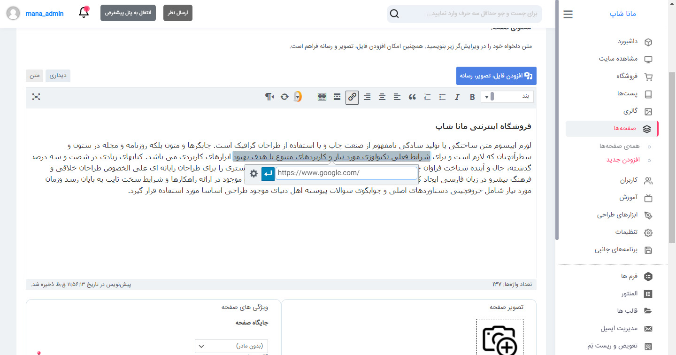This screenshot has width=676, height=355.
Task: Click the Bold formatting icon
Action: (x=472, y=97)
